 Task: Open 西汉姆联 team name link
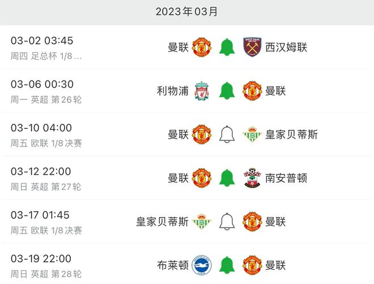tap(286, 47)
